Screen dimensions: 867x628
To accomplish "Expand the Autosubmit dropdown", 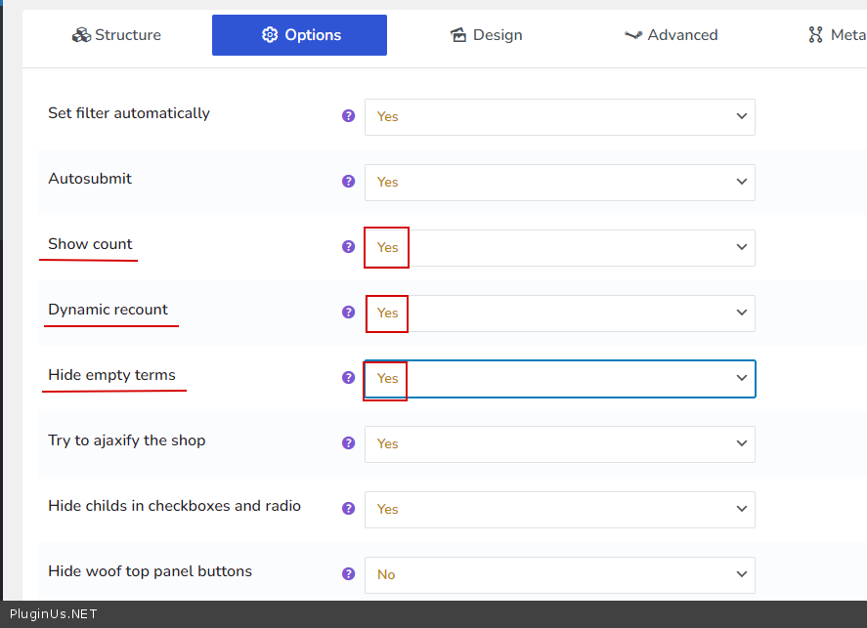I will click(x=559, y=182).
